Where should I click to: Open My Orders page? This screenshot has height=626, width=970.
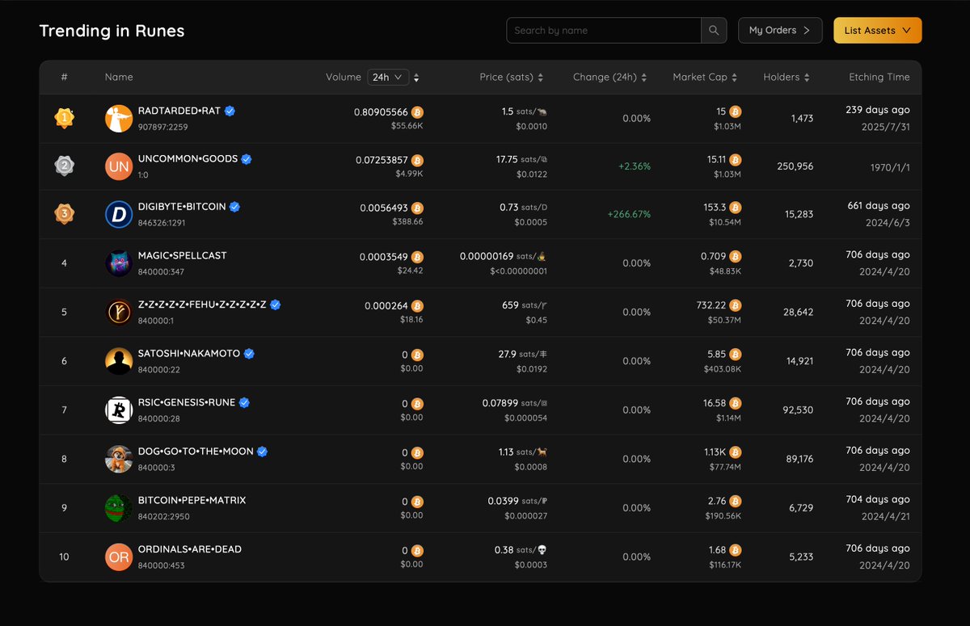coord(780,31)
